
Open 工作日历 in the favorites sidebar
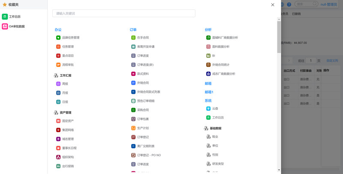(12, 17)
